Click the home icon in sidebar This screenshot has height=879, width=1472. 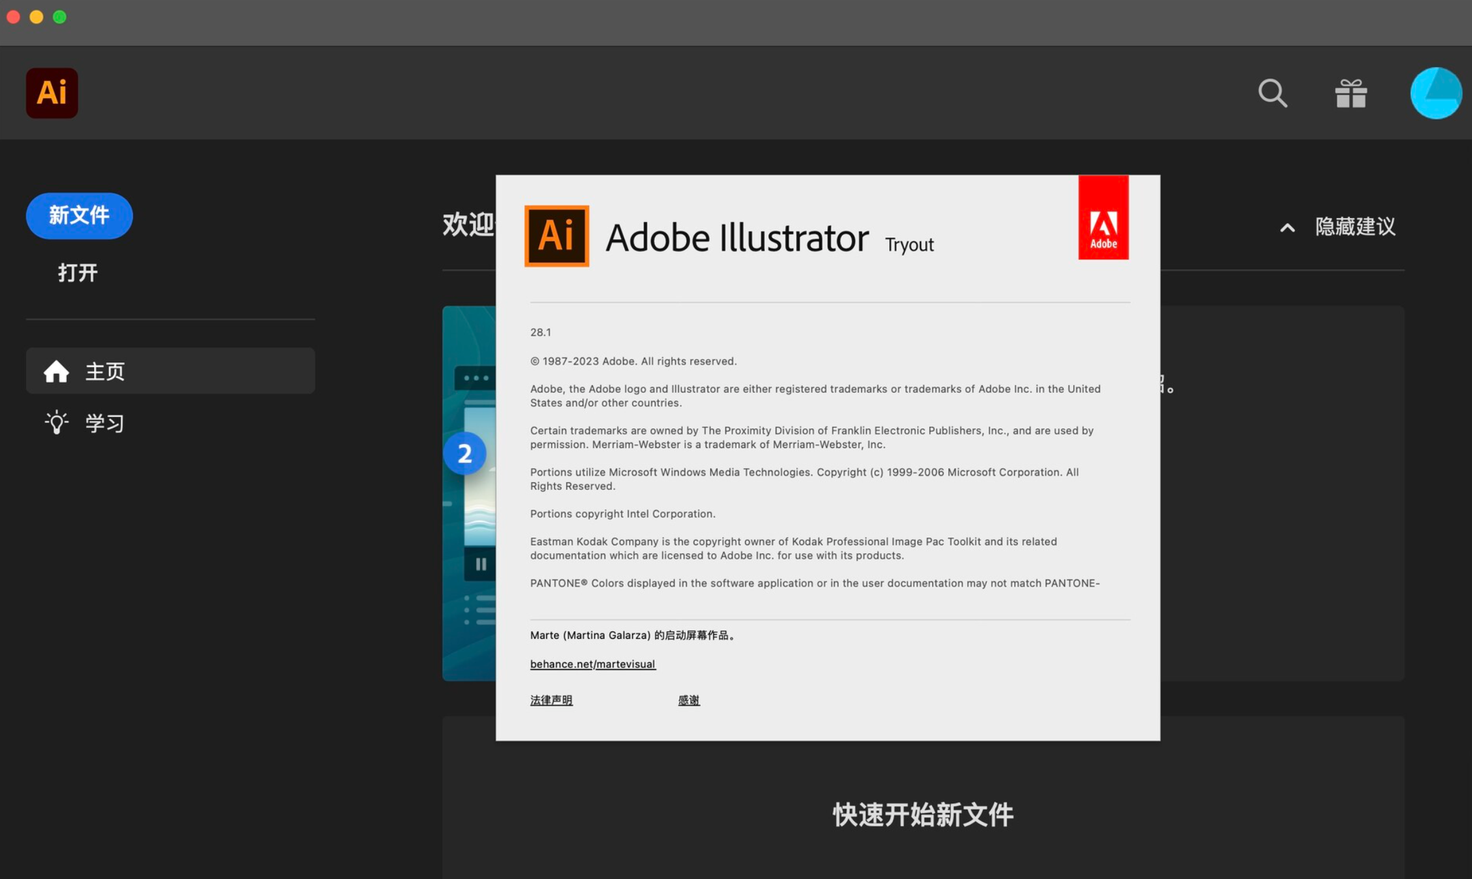pyautogui.click(x=55, y=371)
